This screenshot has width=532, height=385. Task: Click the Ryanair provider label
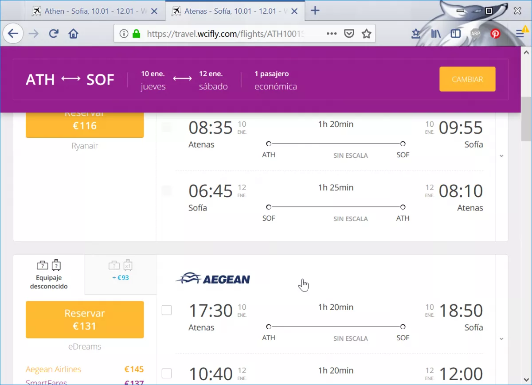pos(85,146)
